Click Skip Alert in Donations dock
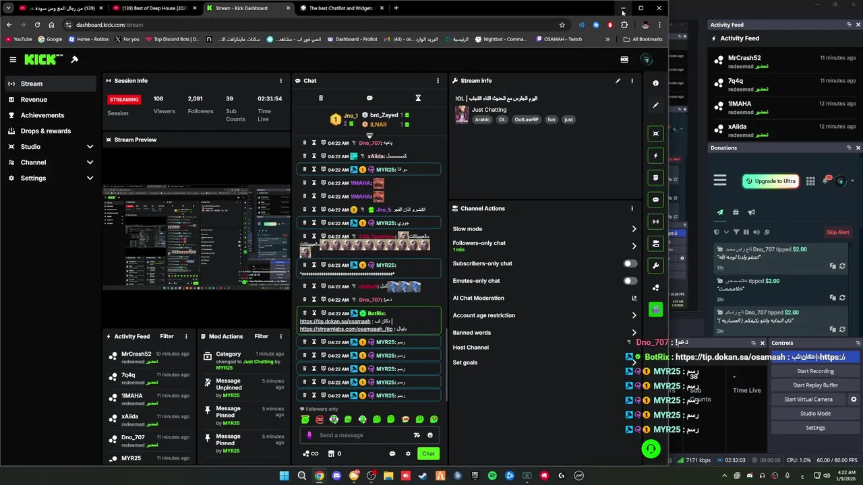The width and height of the screenshot is (863, 485). pyautogui.click(x=838, y=232)
